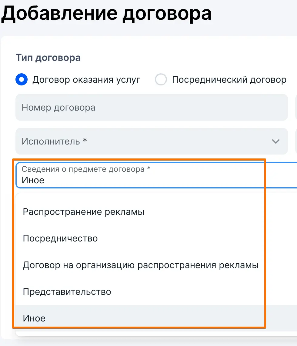The image size is (297, 346).
Task: Click the cut-off field right of Исполнитель
Action: (x=296, y=141)
